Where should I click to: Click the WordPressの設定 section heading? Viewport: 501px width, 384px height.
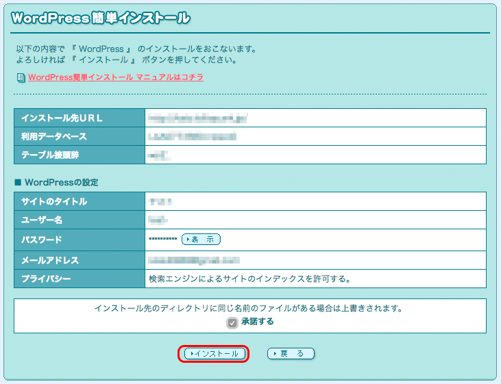pyautogui.click(x=56, y=182)
